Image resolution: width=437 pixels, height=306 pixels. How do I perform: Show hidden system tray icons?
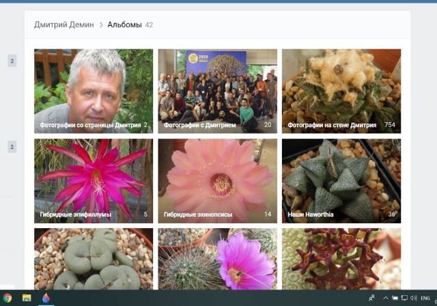(x=385, y=298)
